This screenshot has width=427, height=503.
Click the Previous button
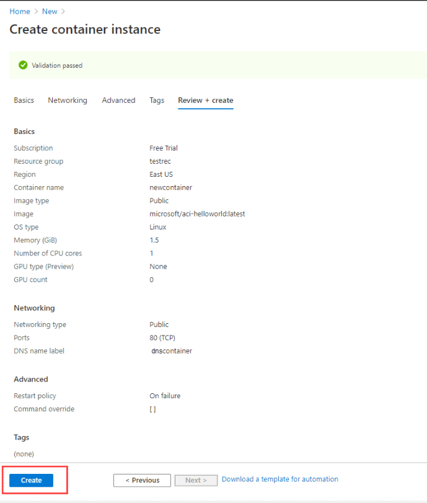(x=142, y=480)
